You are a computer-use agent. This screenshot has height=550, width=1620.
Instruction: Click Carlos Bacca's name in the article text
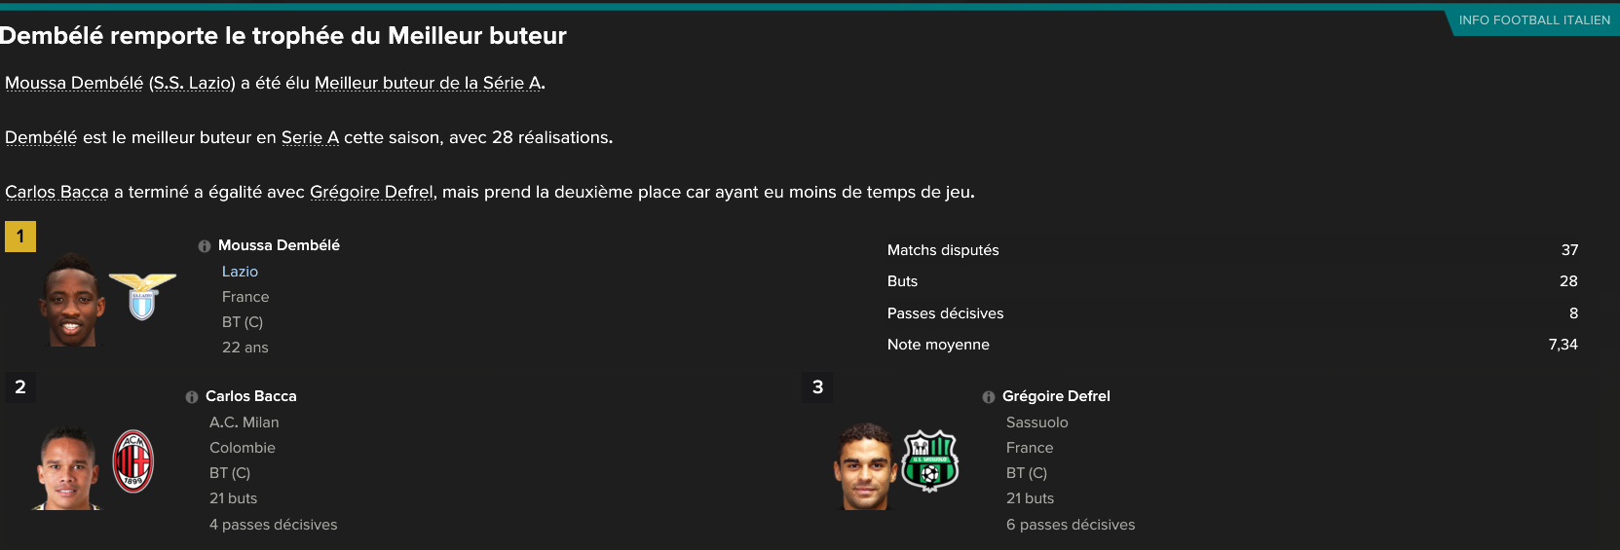click(x=57, y=192)
